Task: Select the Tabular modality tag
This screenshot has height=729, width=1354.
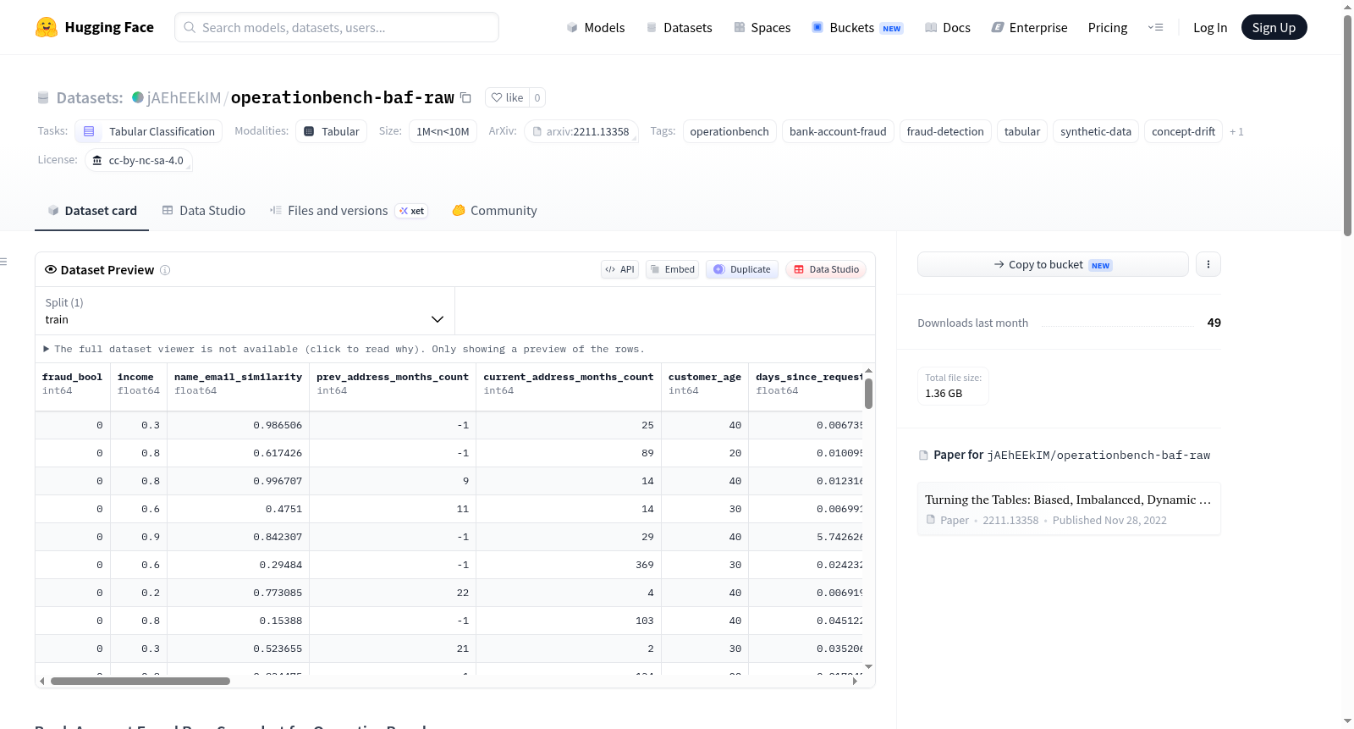Action: (332, 131)
